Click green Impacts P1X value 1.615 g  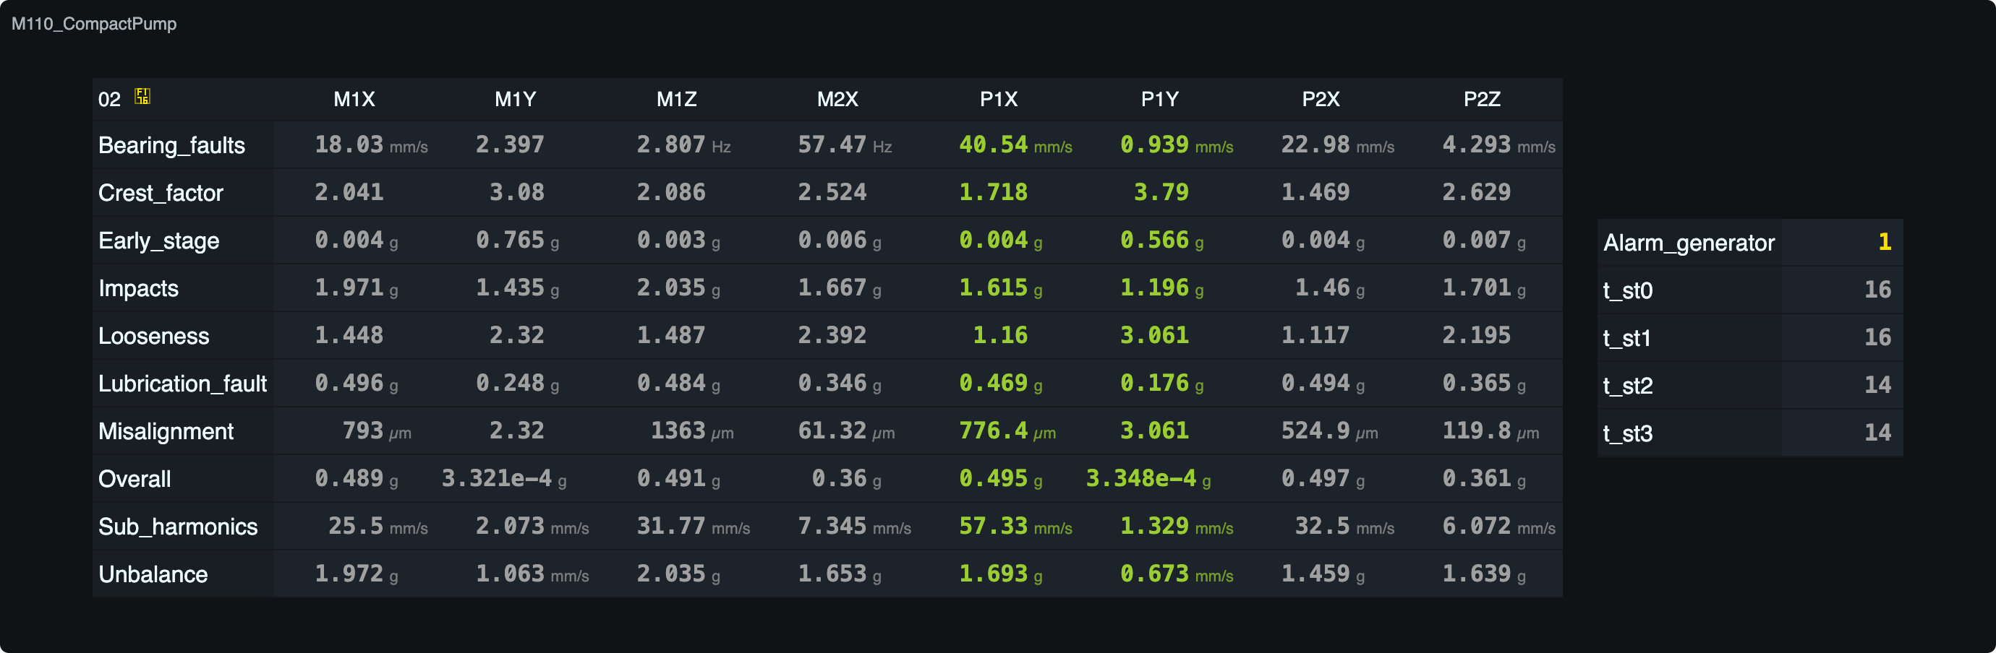pos(1001,287)
